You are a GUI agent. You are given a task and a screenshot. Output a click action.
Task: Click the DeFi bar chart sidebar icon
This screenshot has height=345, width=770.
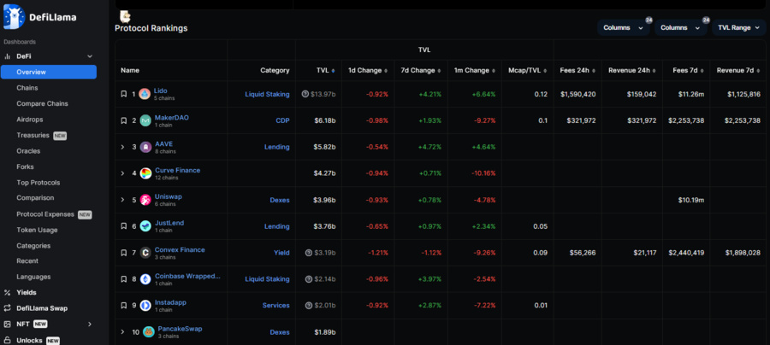[x=8, y=56]
